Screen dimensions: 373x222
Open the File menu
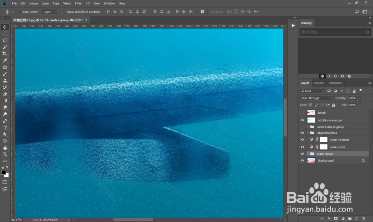pos(14,3)
